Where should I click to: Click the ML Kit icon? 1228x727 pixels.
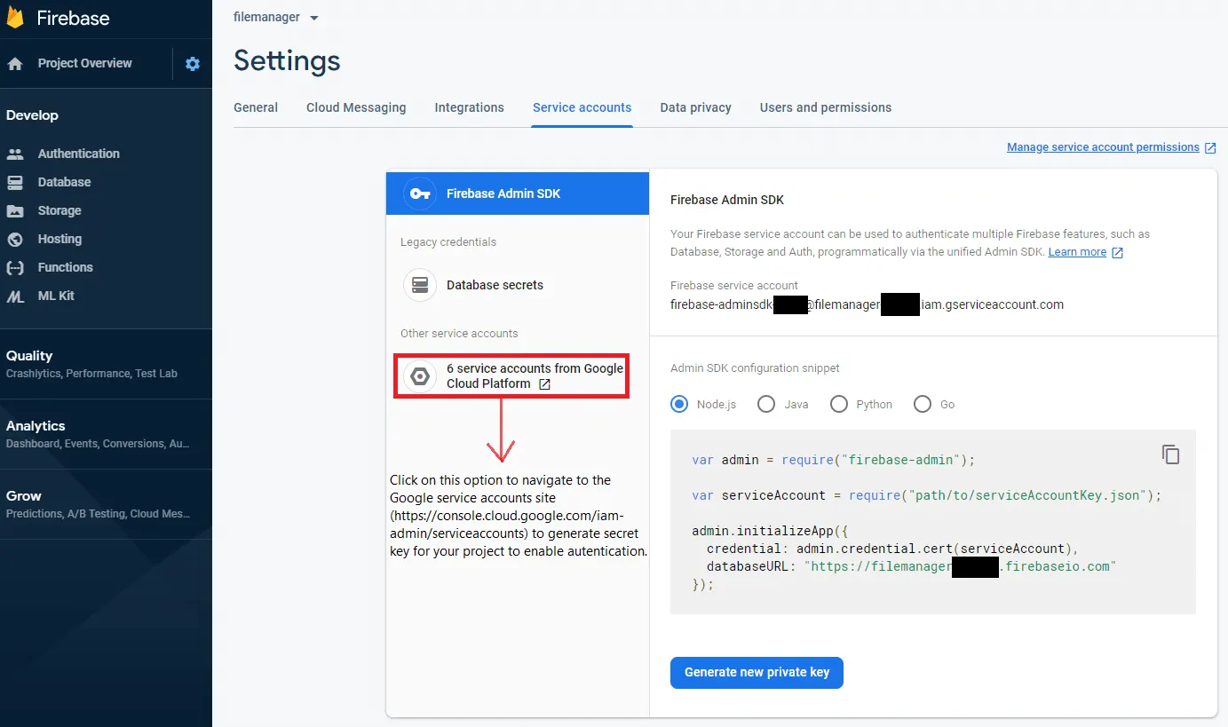pyautogui.click(x=15, y=296)
